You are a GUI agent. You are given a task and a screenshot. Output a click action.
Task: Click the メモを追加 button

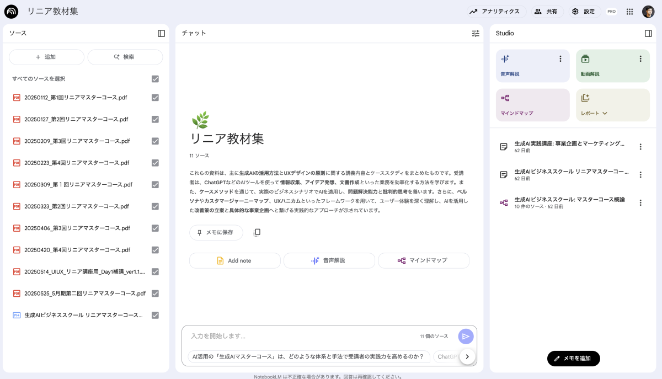pyautogui.click(x=573, y=358)
